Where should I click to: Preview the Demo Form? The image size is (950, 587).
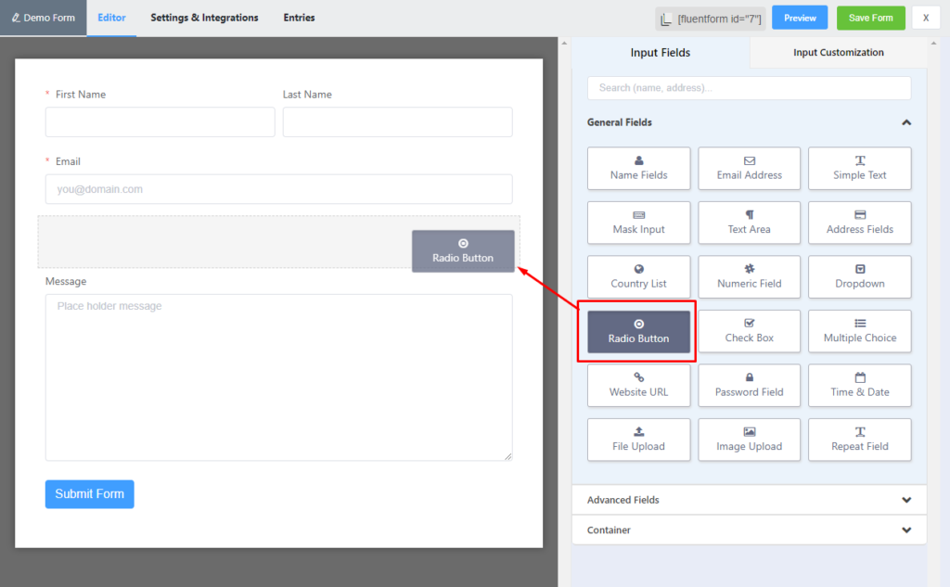point(799,17)
